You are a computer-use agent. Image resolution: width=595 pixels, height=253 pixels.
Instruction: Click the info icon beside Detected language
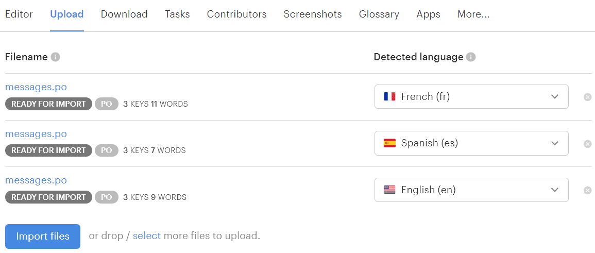471,57
